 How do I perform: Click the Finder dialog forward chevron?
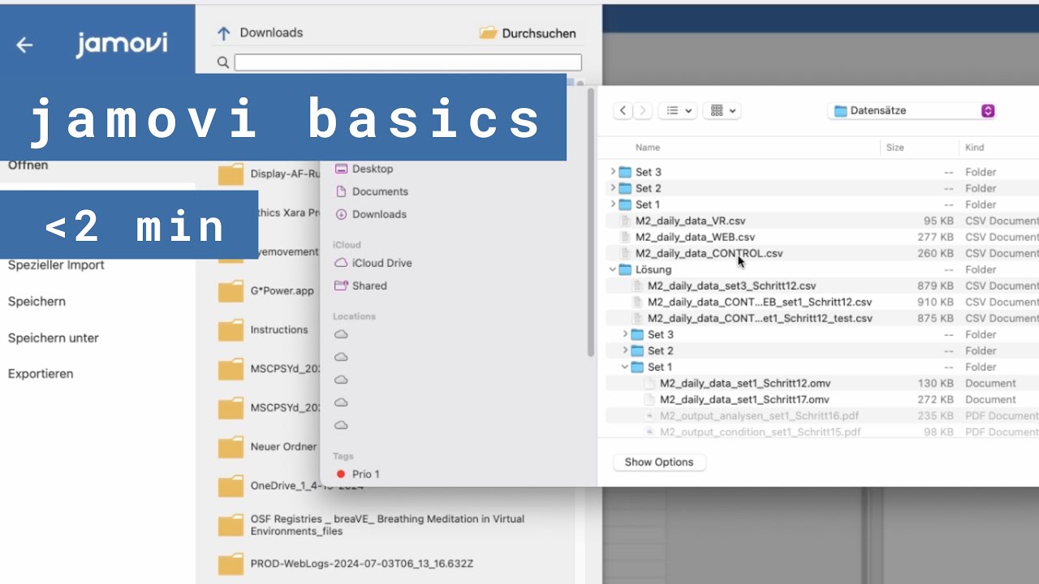point(643,111)
